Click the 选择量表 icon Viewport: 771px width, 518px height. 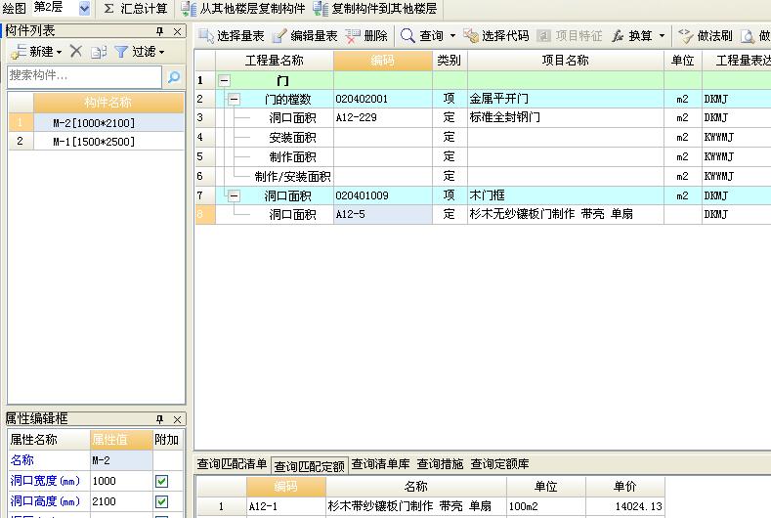[x=206, y=36]
